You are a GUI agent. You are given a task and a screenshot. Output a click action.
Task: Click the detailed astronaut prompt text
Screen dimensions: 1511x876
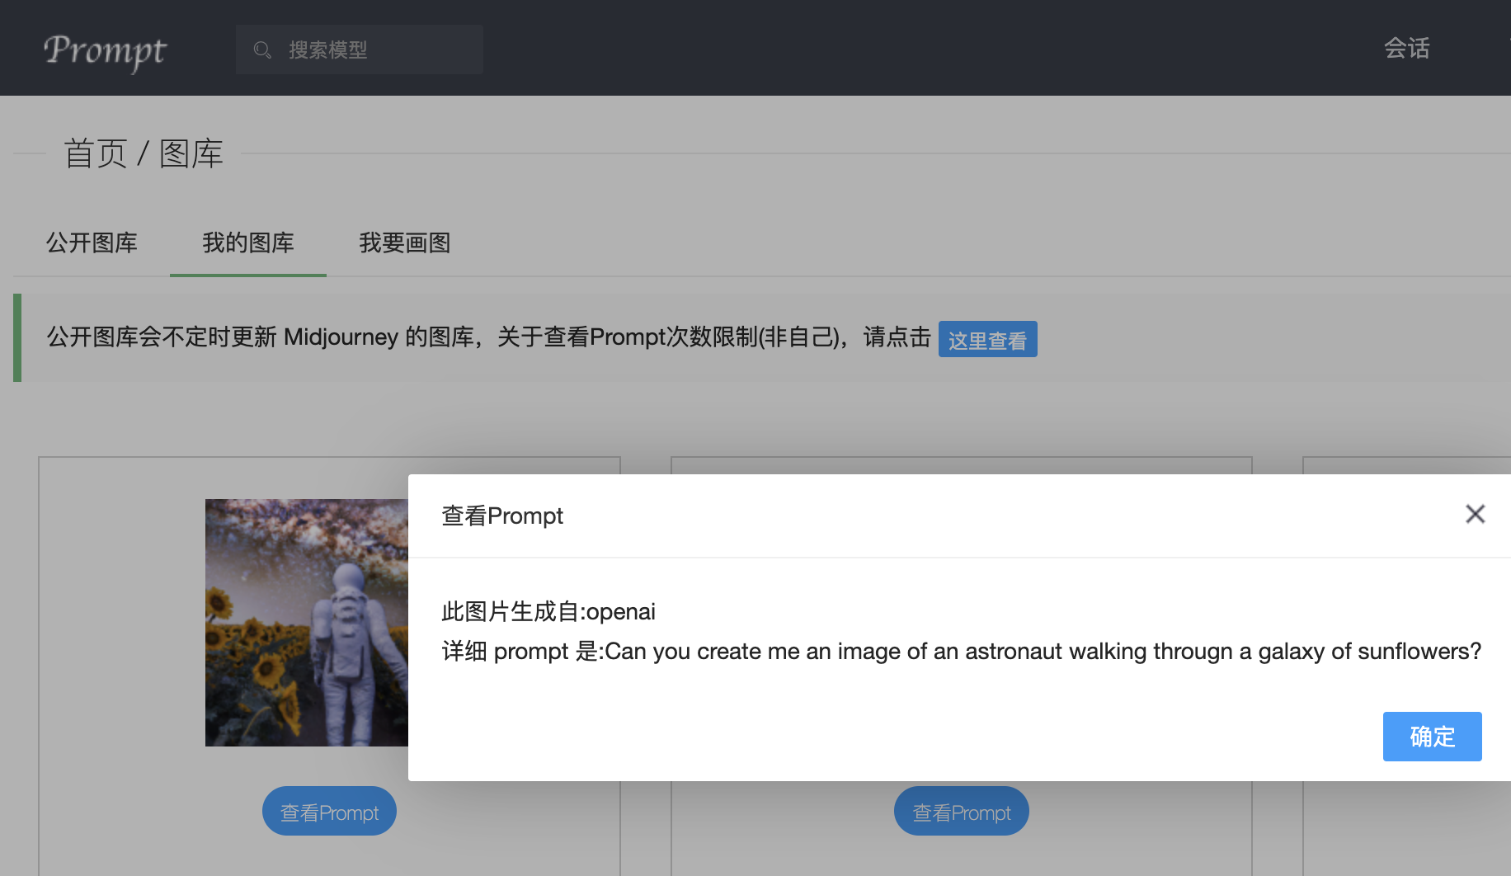click(961, 652)
